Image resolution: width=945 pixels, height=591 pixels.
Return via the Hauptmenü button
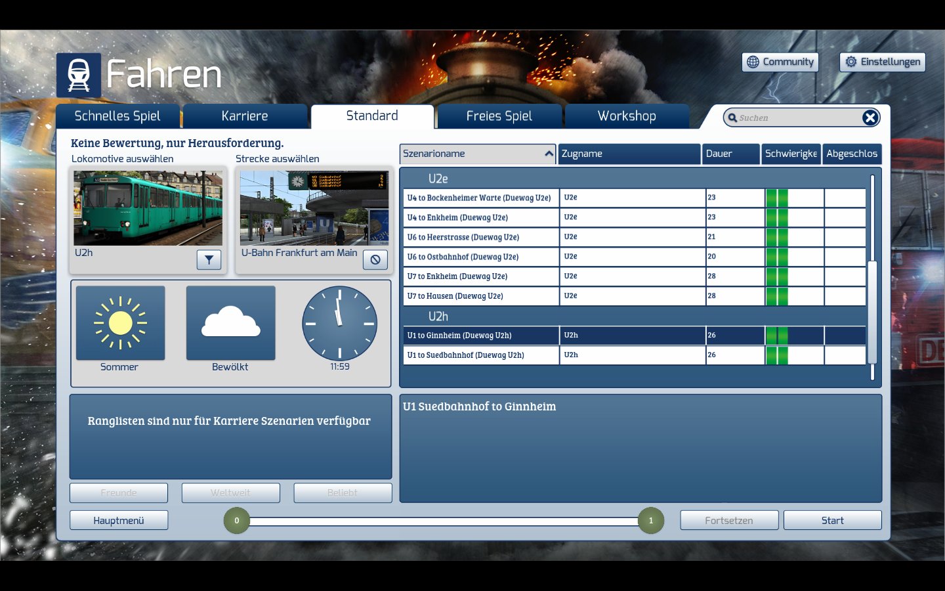tap(119, 520)
